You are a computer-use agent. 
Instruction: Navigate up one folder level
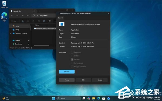click(x=23, y=16)
